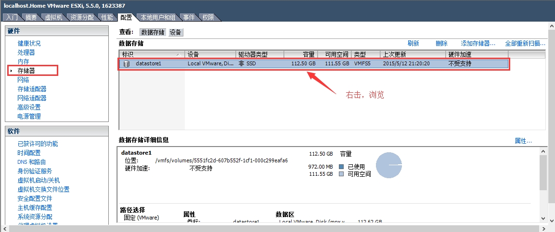The image size is (555, 232).
Task: Open DNS 和路由 settings
Action: [x=31, y=162]
